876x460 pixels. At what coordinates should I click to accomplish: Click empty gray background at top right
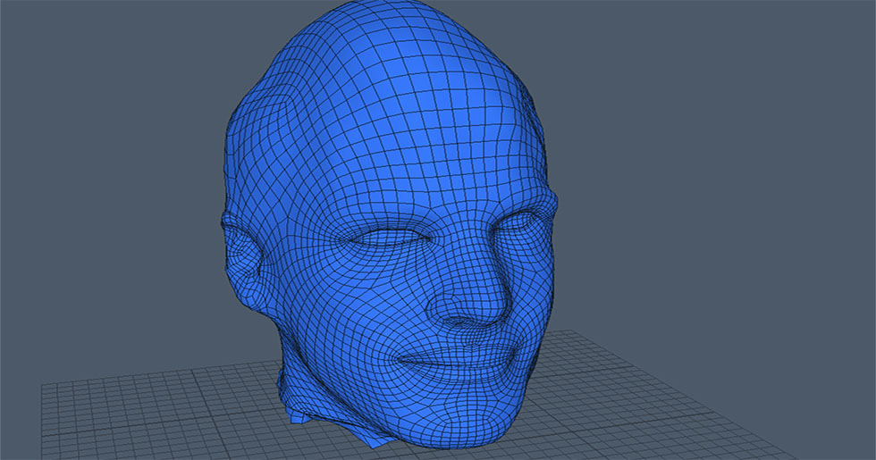pos(760,71)
